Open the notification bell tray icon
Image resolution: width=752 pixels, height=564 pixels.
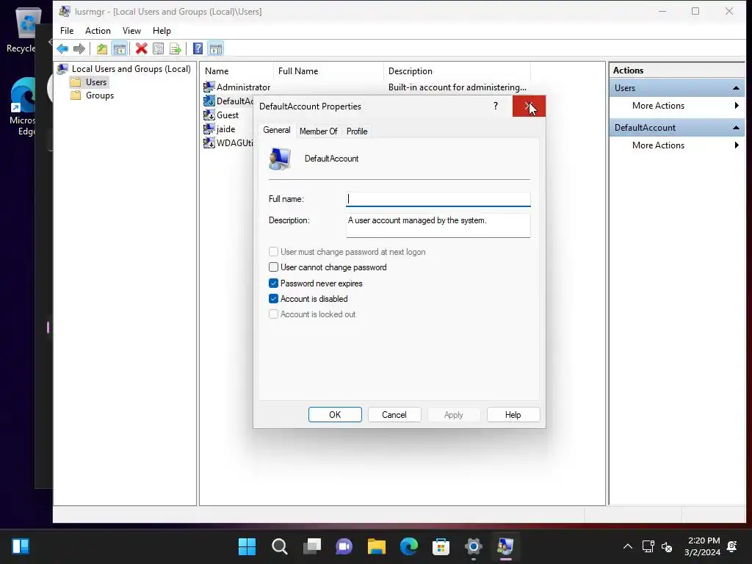coord(732,546)
